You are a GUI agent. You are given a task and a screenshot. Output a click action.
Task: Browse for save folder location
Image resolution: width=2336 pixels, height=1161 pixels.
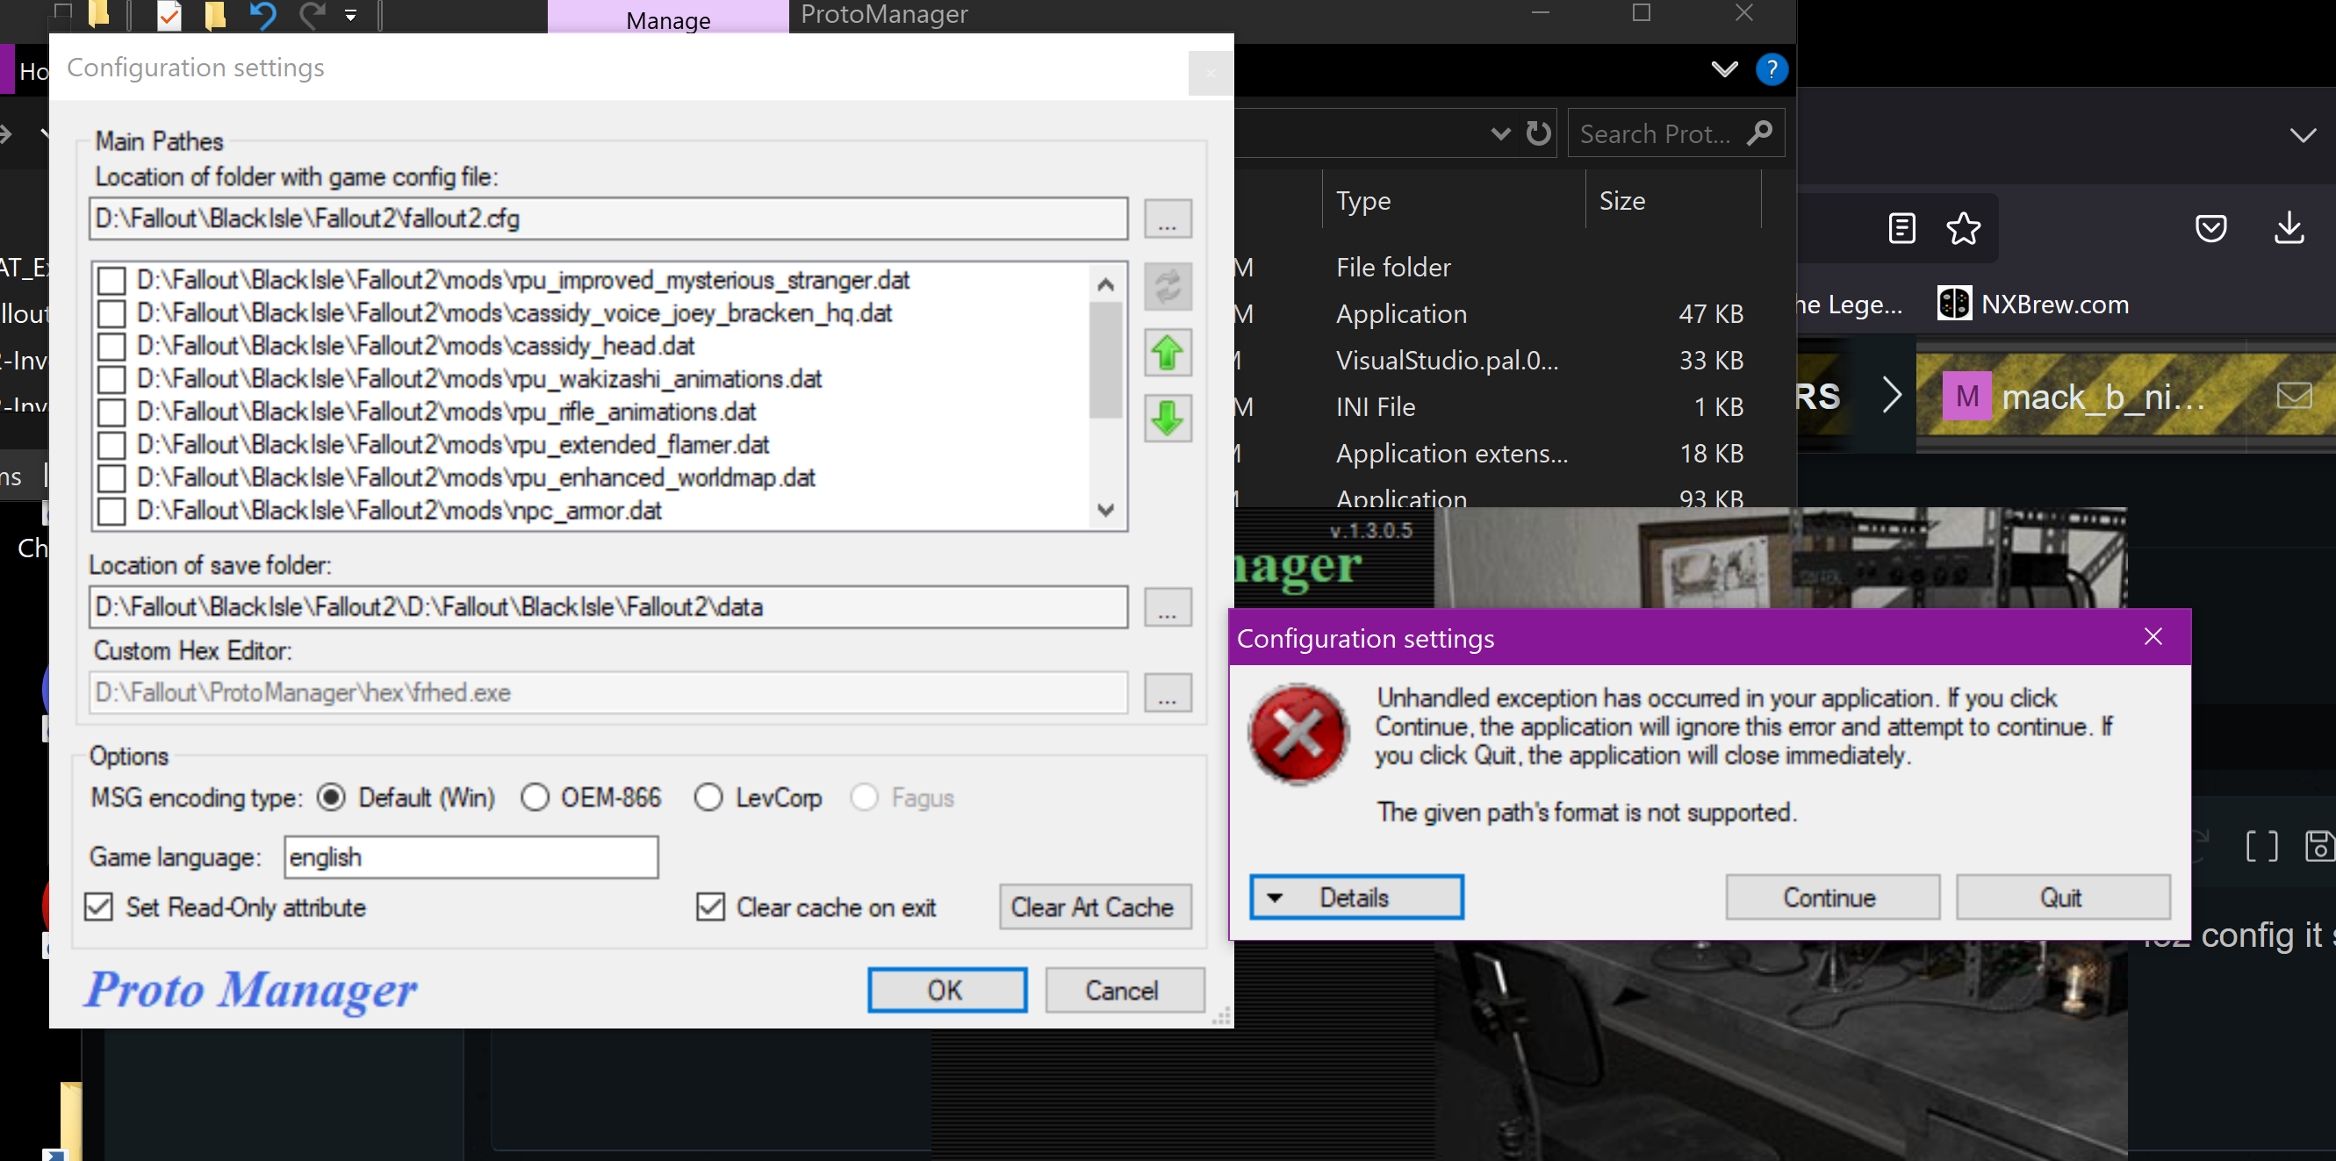1167,607
